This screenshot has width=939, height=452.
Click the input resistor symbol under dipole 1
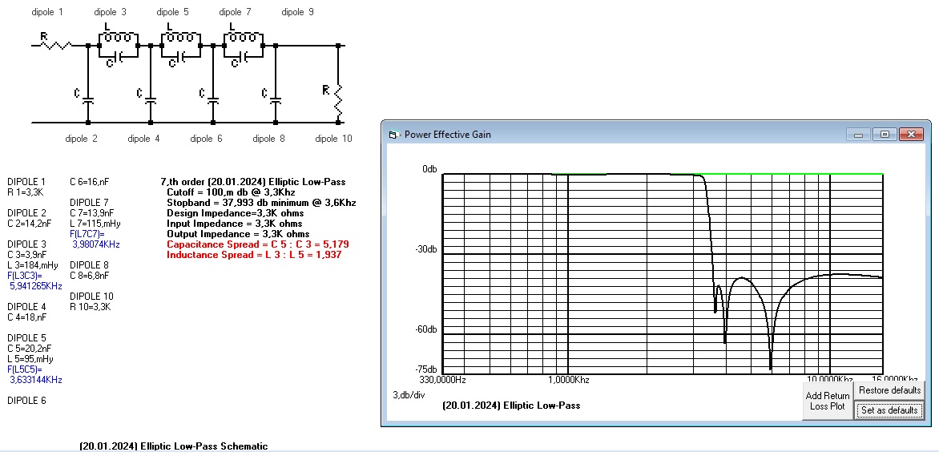point(56,45)
